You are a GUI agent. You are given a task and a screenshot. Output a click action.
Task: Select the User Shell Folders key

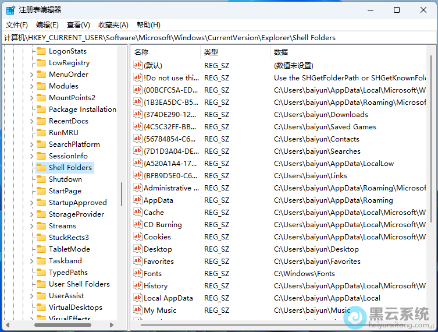[x=79, y=284]
